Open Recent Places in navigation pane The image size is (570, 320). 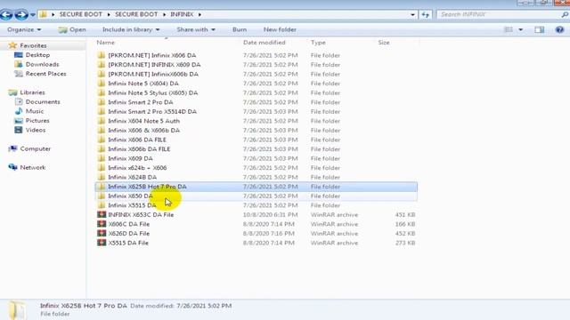pos(45,74)
